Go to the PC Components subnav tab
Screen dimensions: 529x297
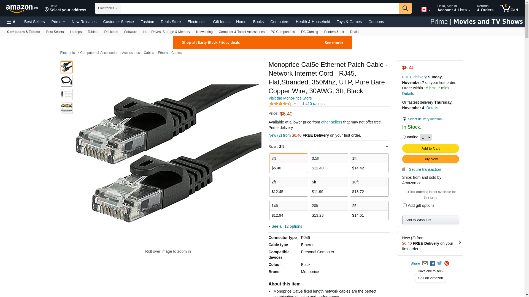pyautogui.click(x=282, y=32)
